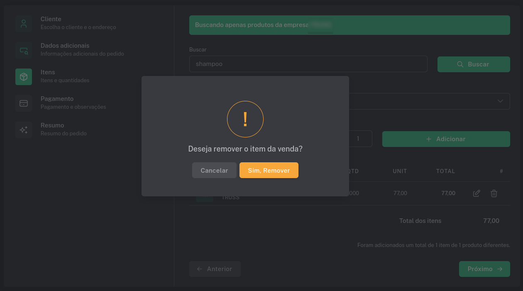The height and width of the screenshot is (291, 523).
Task: Click the pencil edit icon in item row
Action: click(x=477, y=193)
